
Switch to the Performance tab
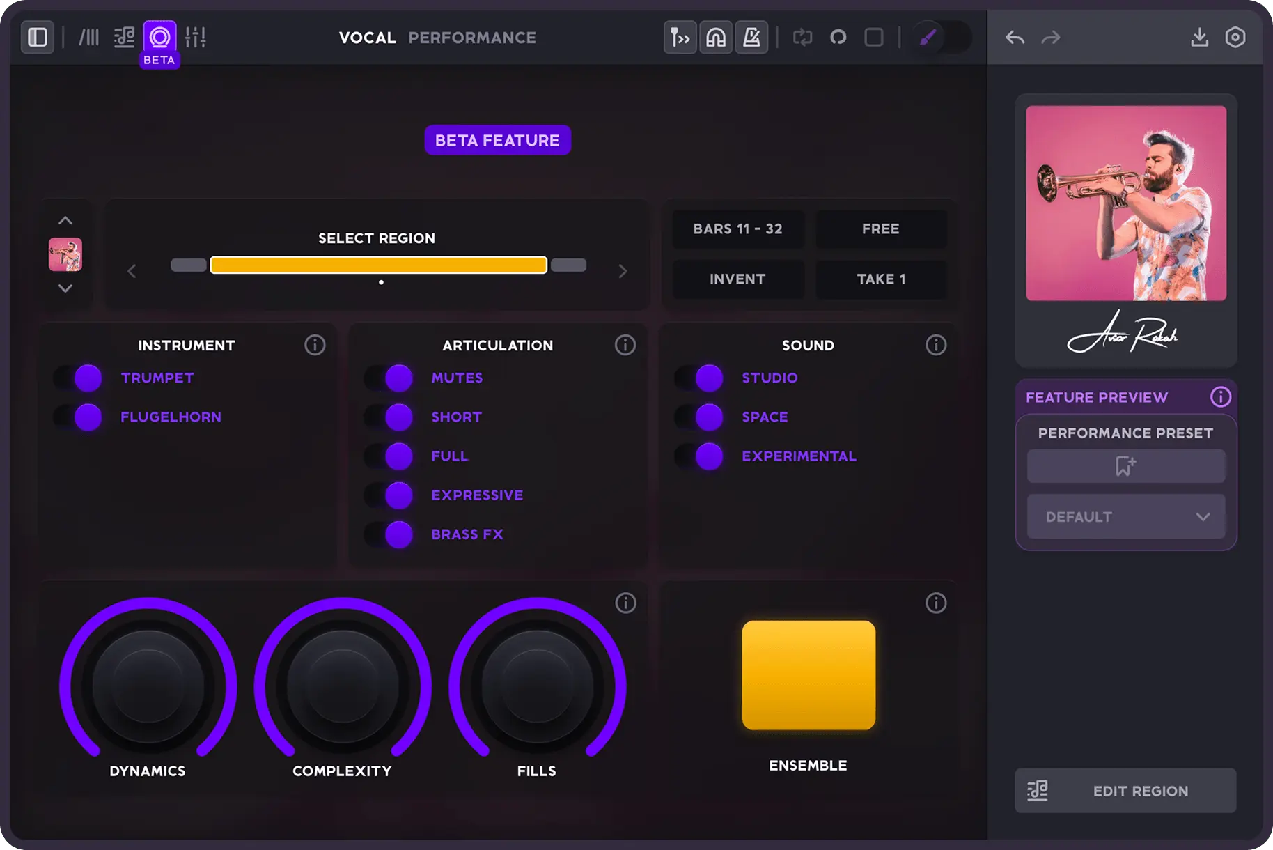472,38
